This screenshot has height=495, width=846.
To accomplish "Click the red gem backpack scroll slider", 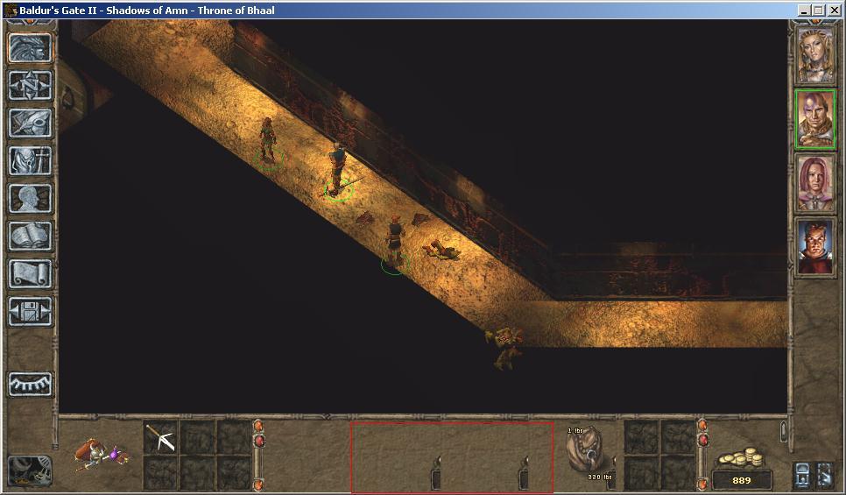I will tap(702, 441).
